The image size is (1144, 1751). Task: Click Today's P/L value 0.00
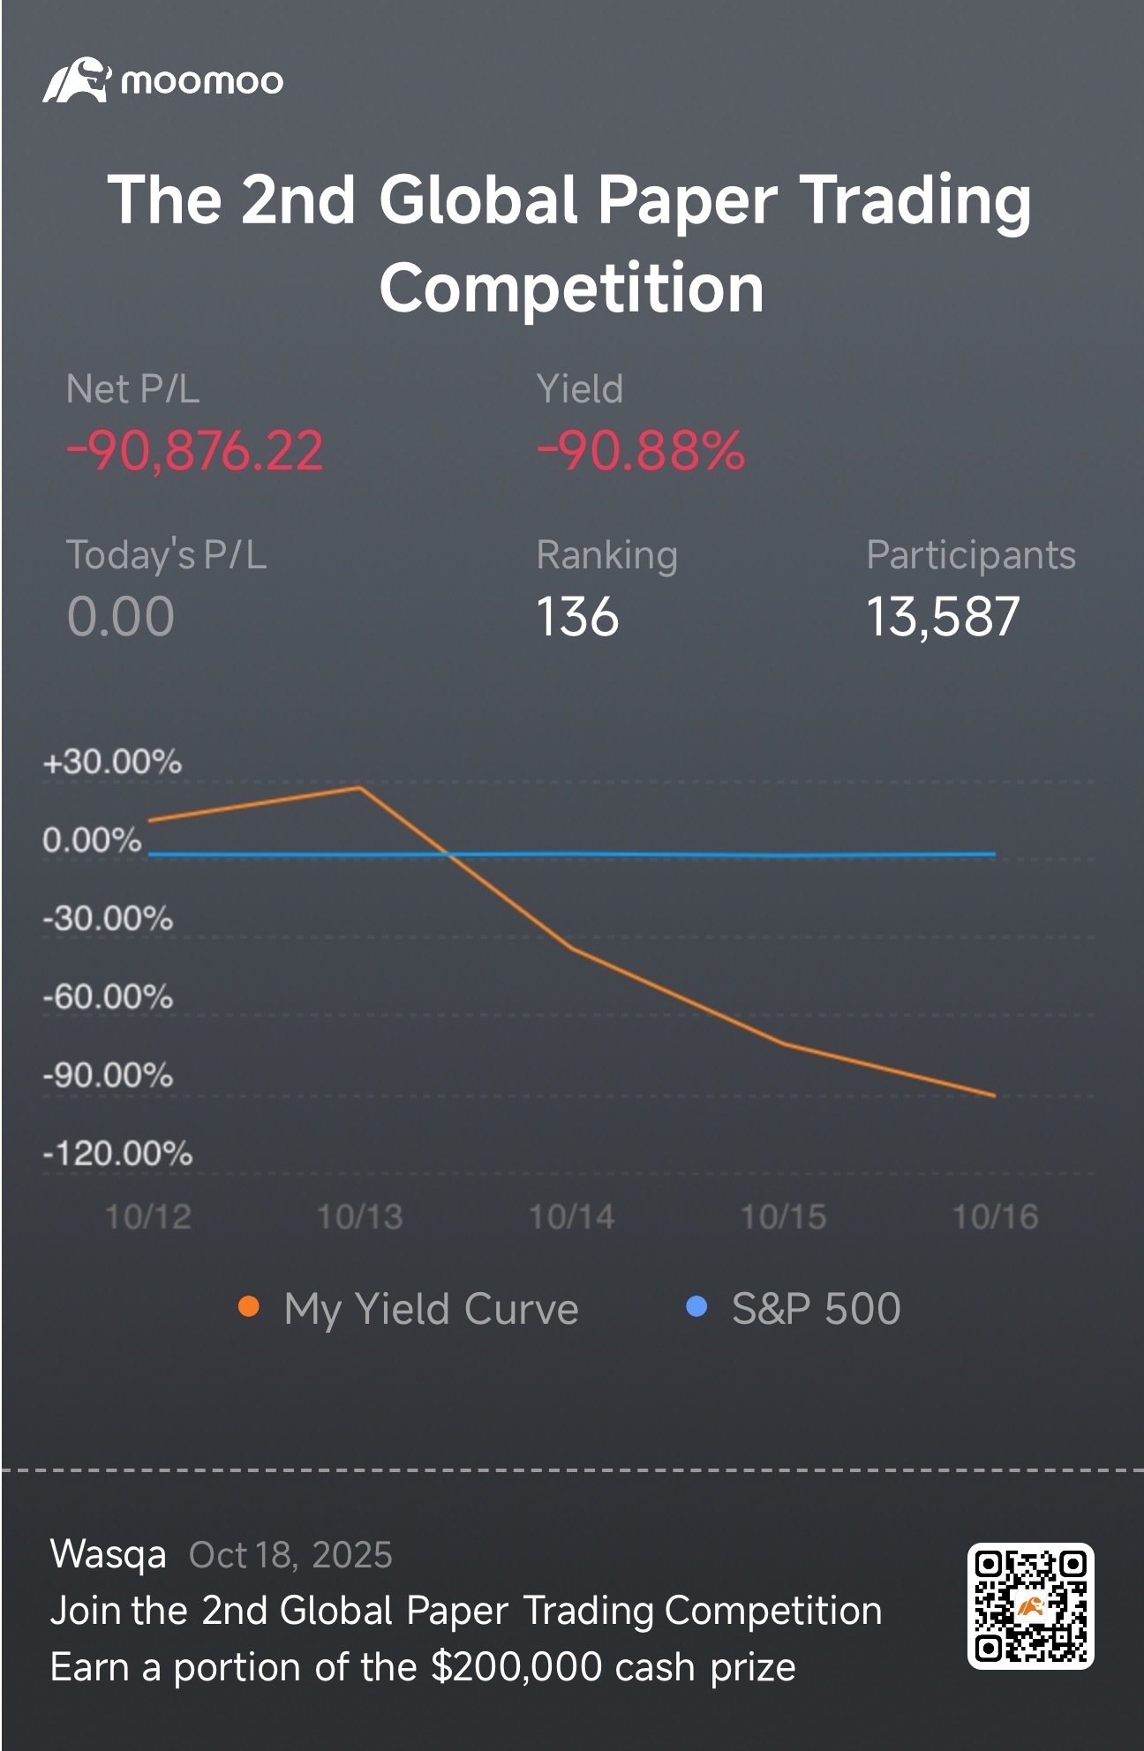pos(121,616)
